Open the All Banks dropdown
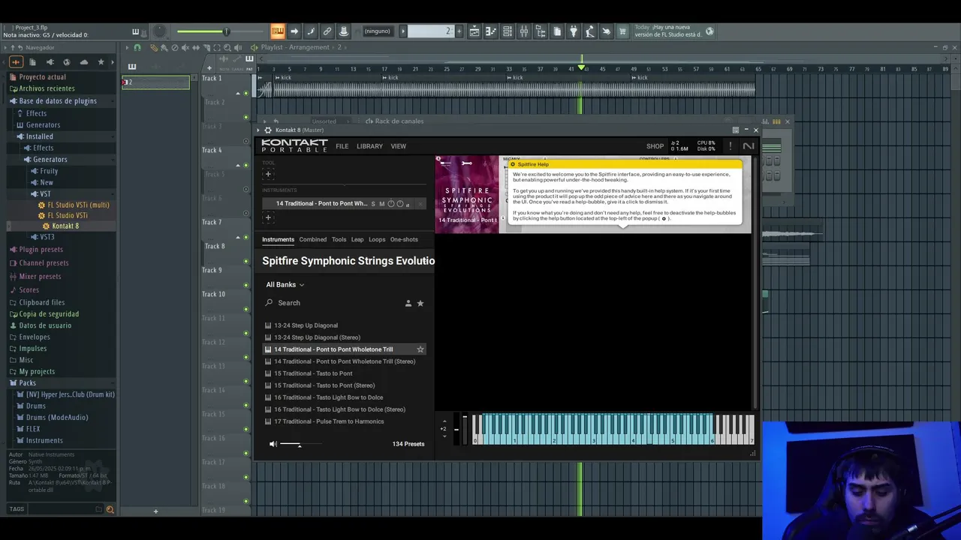Viewport: 961px width, 540px height. pos(285,285)
